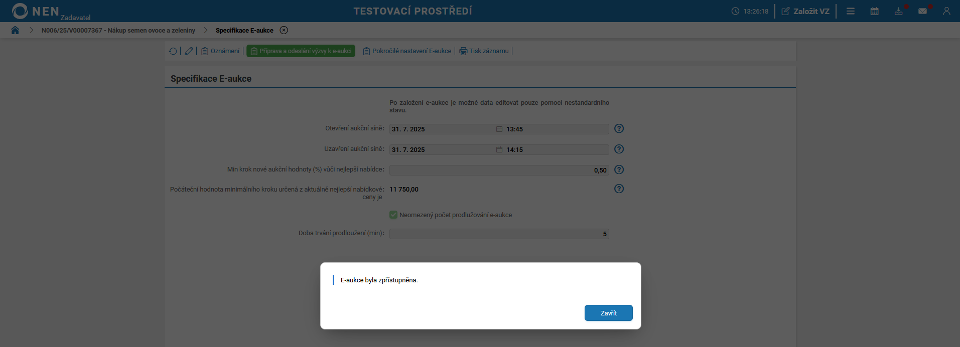
Task: Show help for Uzavření aukční síně
Action: coord(619,149)
